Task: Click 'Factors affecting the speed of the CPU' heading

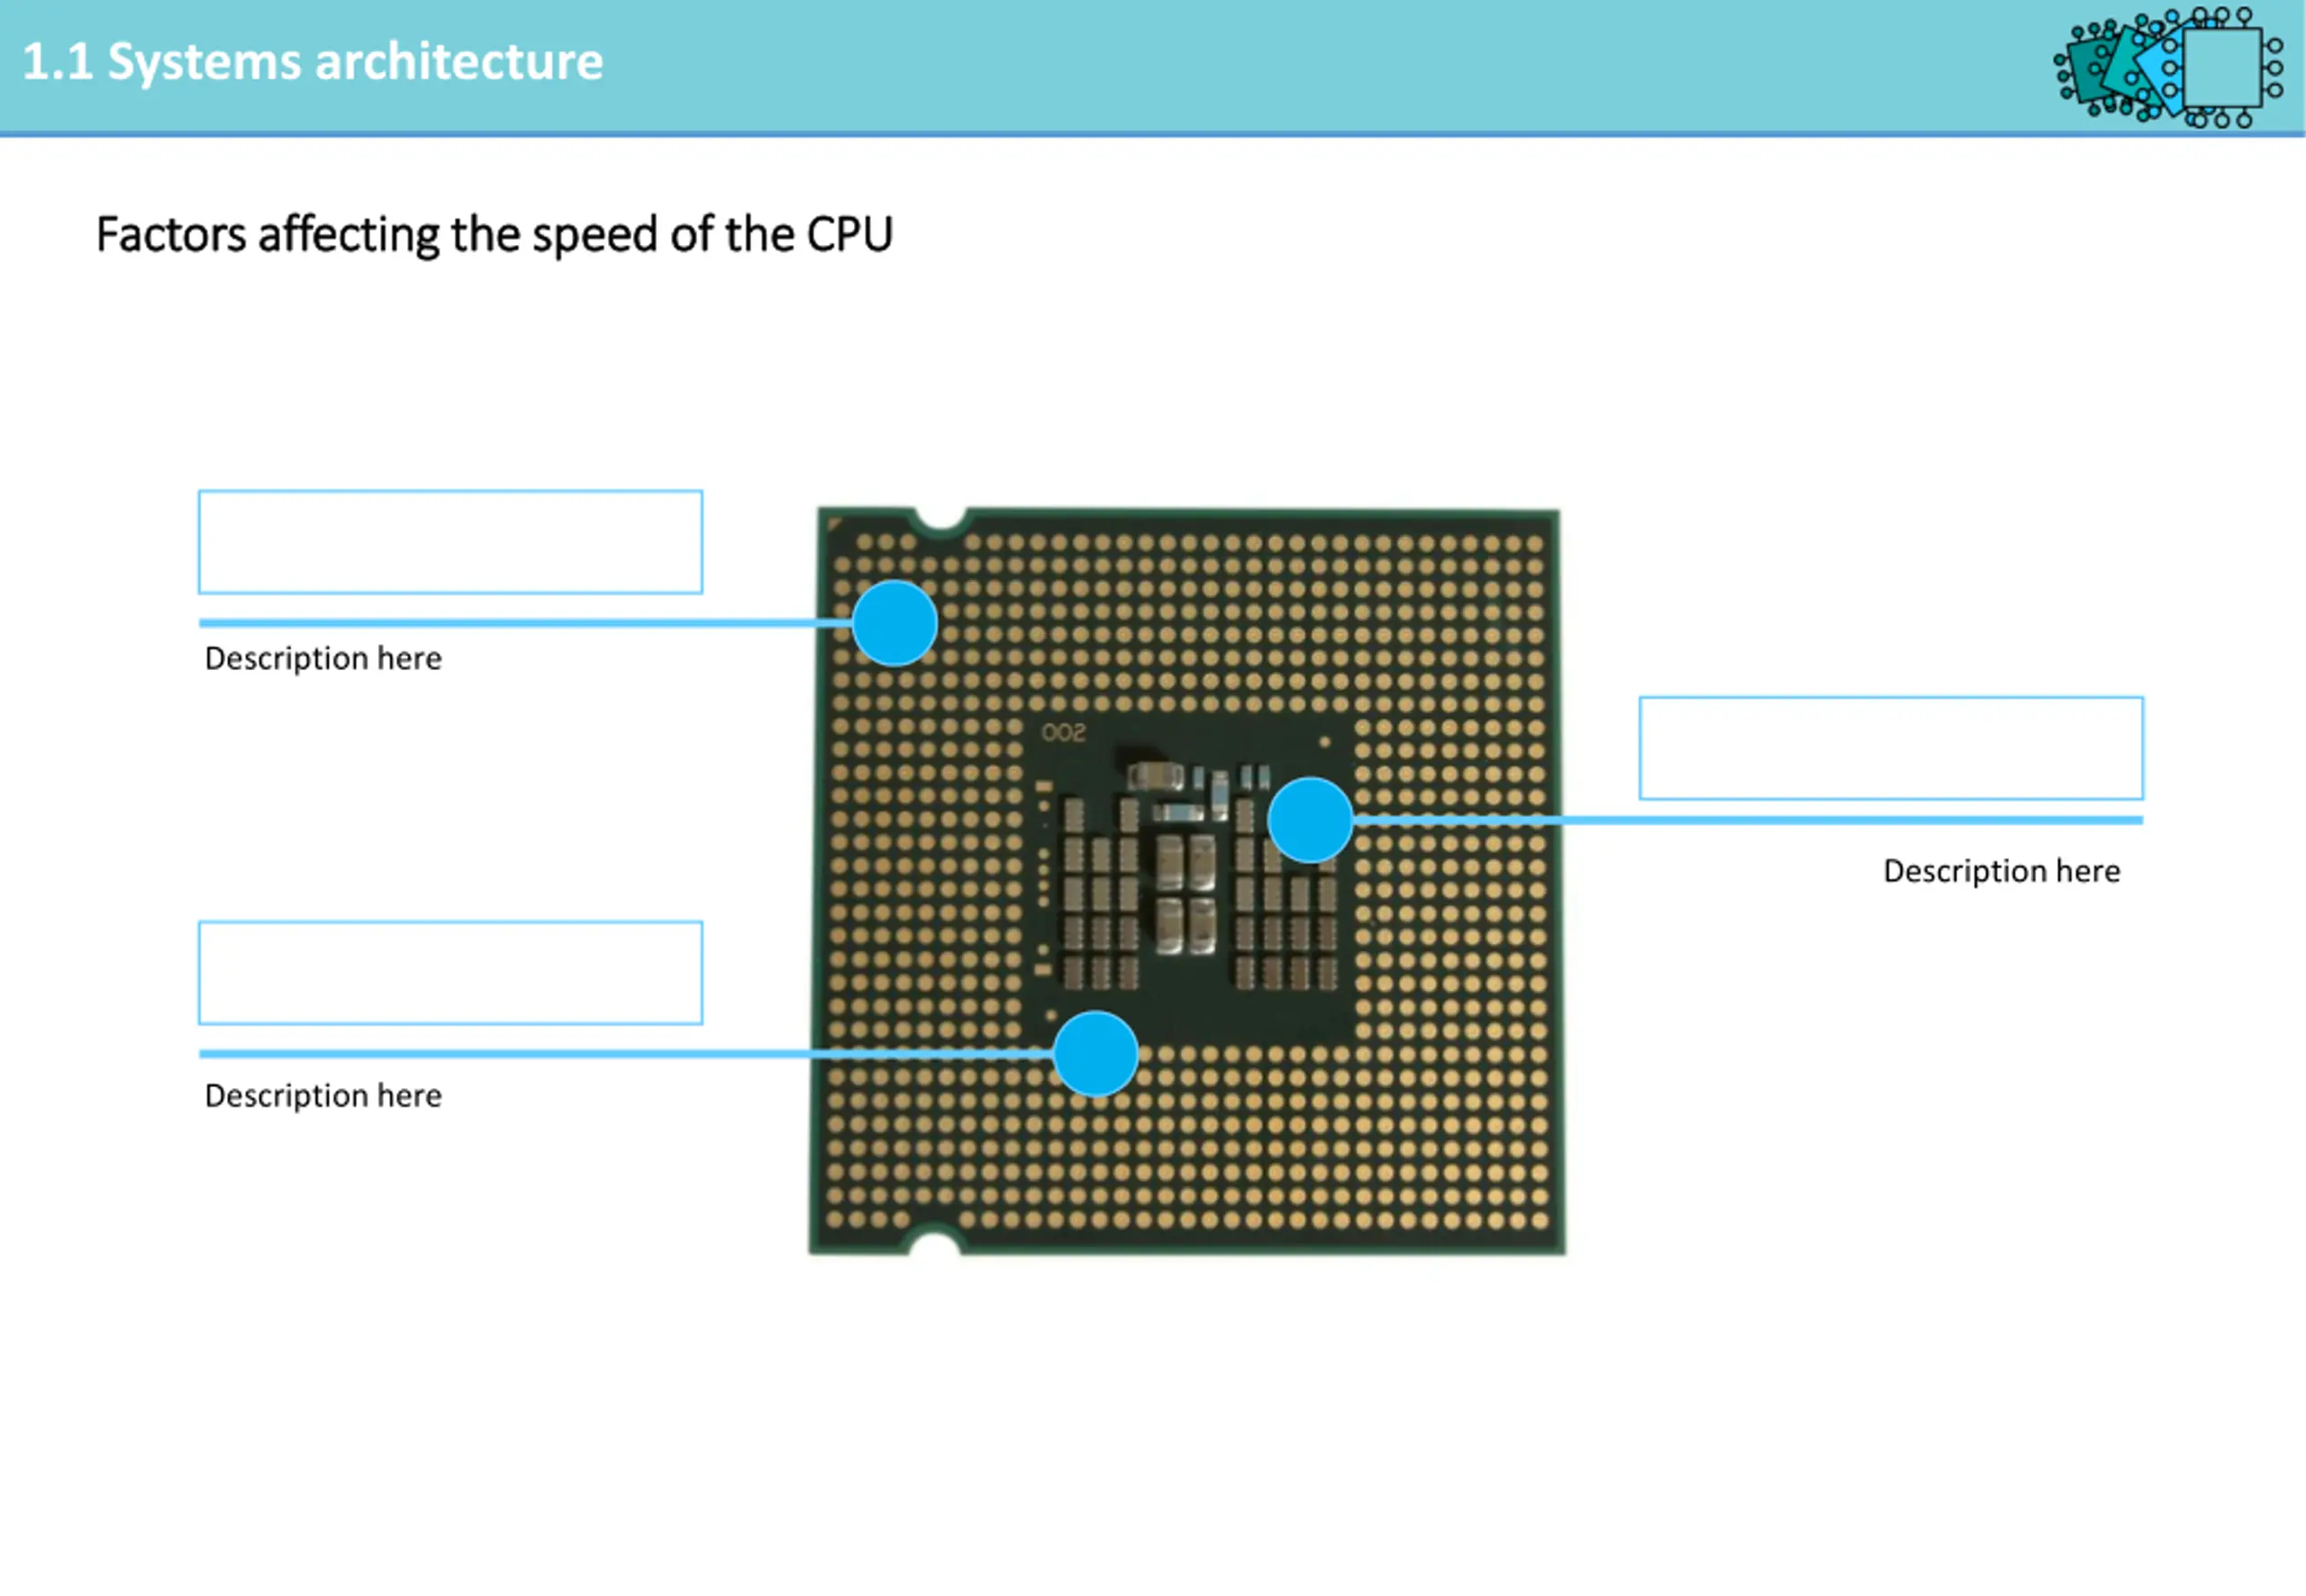Action: [494, 235]
